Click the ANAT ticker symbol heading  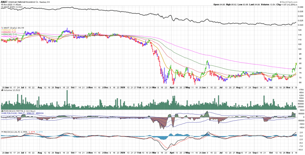(x=4, y=2)
